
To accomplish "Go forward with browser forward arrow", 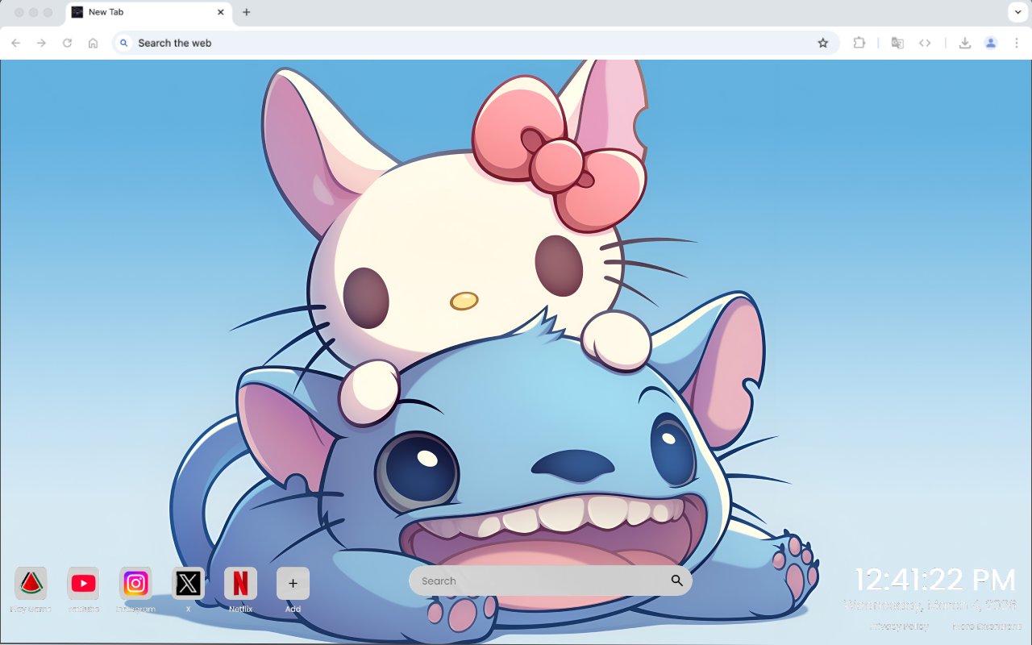I will point(42,43).
